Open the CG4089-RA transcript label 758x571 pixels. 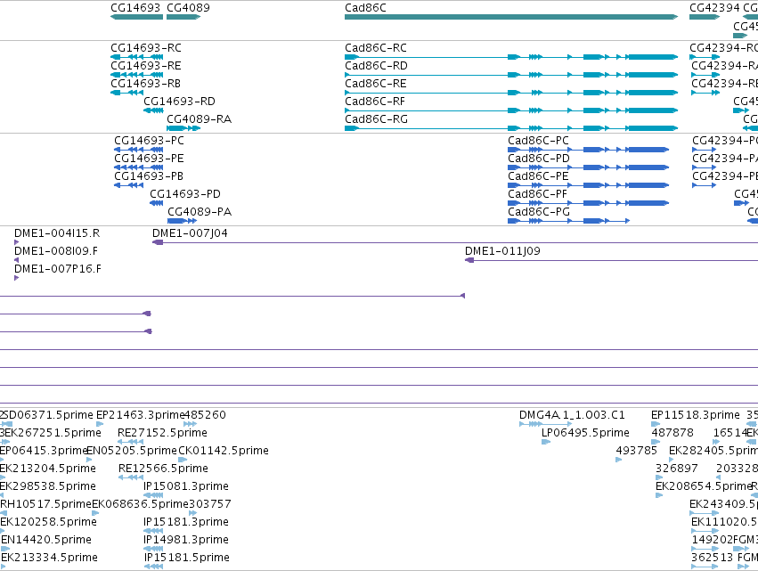tap(200, 119)
